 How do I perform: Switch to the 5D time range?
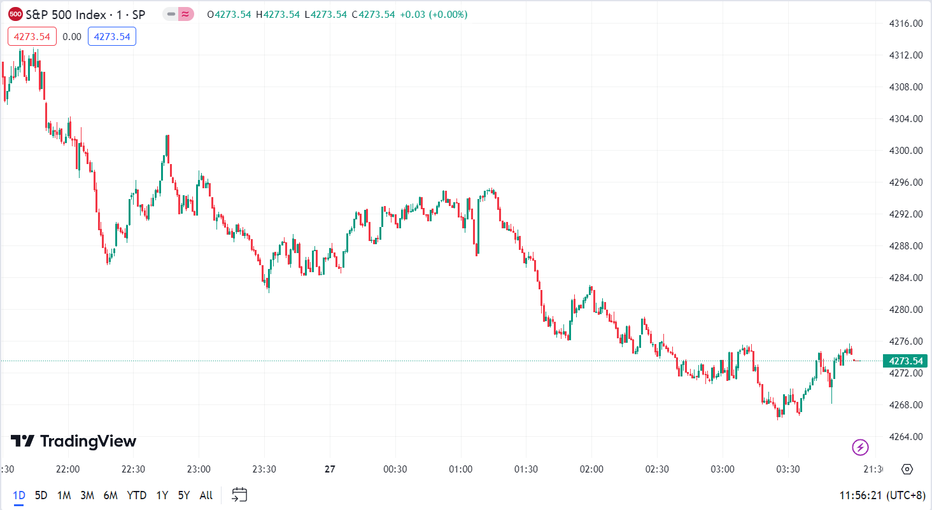pos(41,495)
